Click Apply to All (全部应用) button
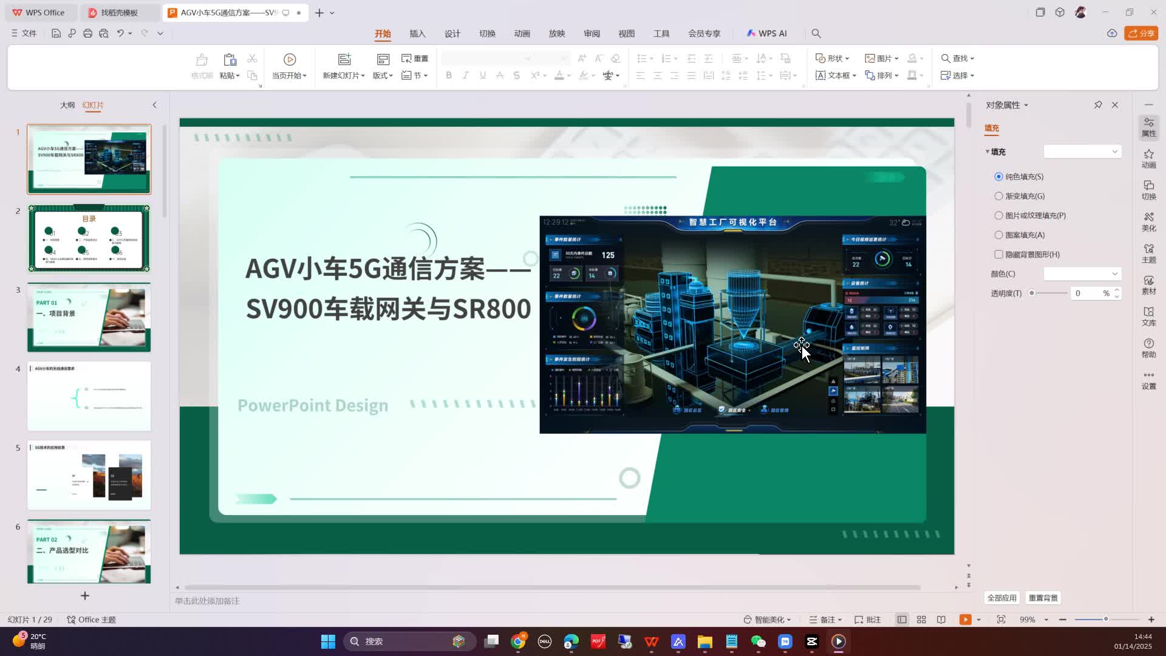 [1002, 598]
